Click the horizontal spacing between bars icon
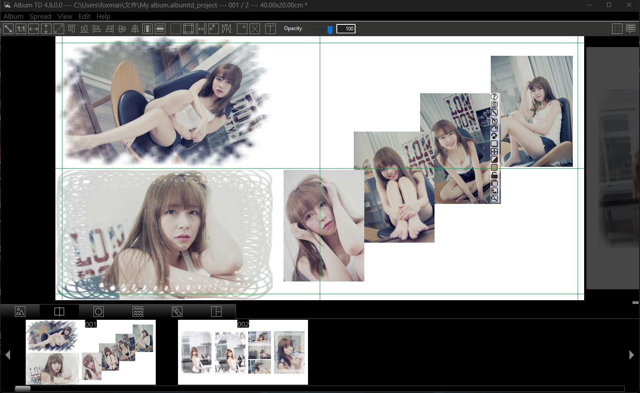Screen dimensions: 640x393 201,29
